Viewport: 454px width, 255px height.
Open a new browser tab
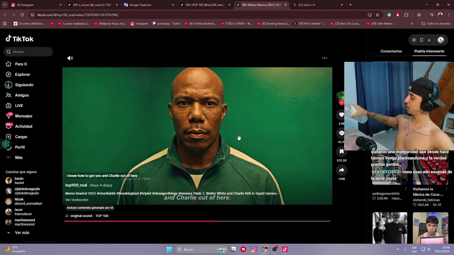click(x=350, y=5)
